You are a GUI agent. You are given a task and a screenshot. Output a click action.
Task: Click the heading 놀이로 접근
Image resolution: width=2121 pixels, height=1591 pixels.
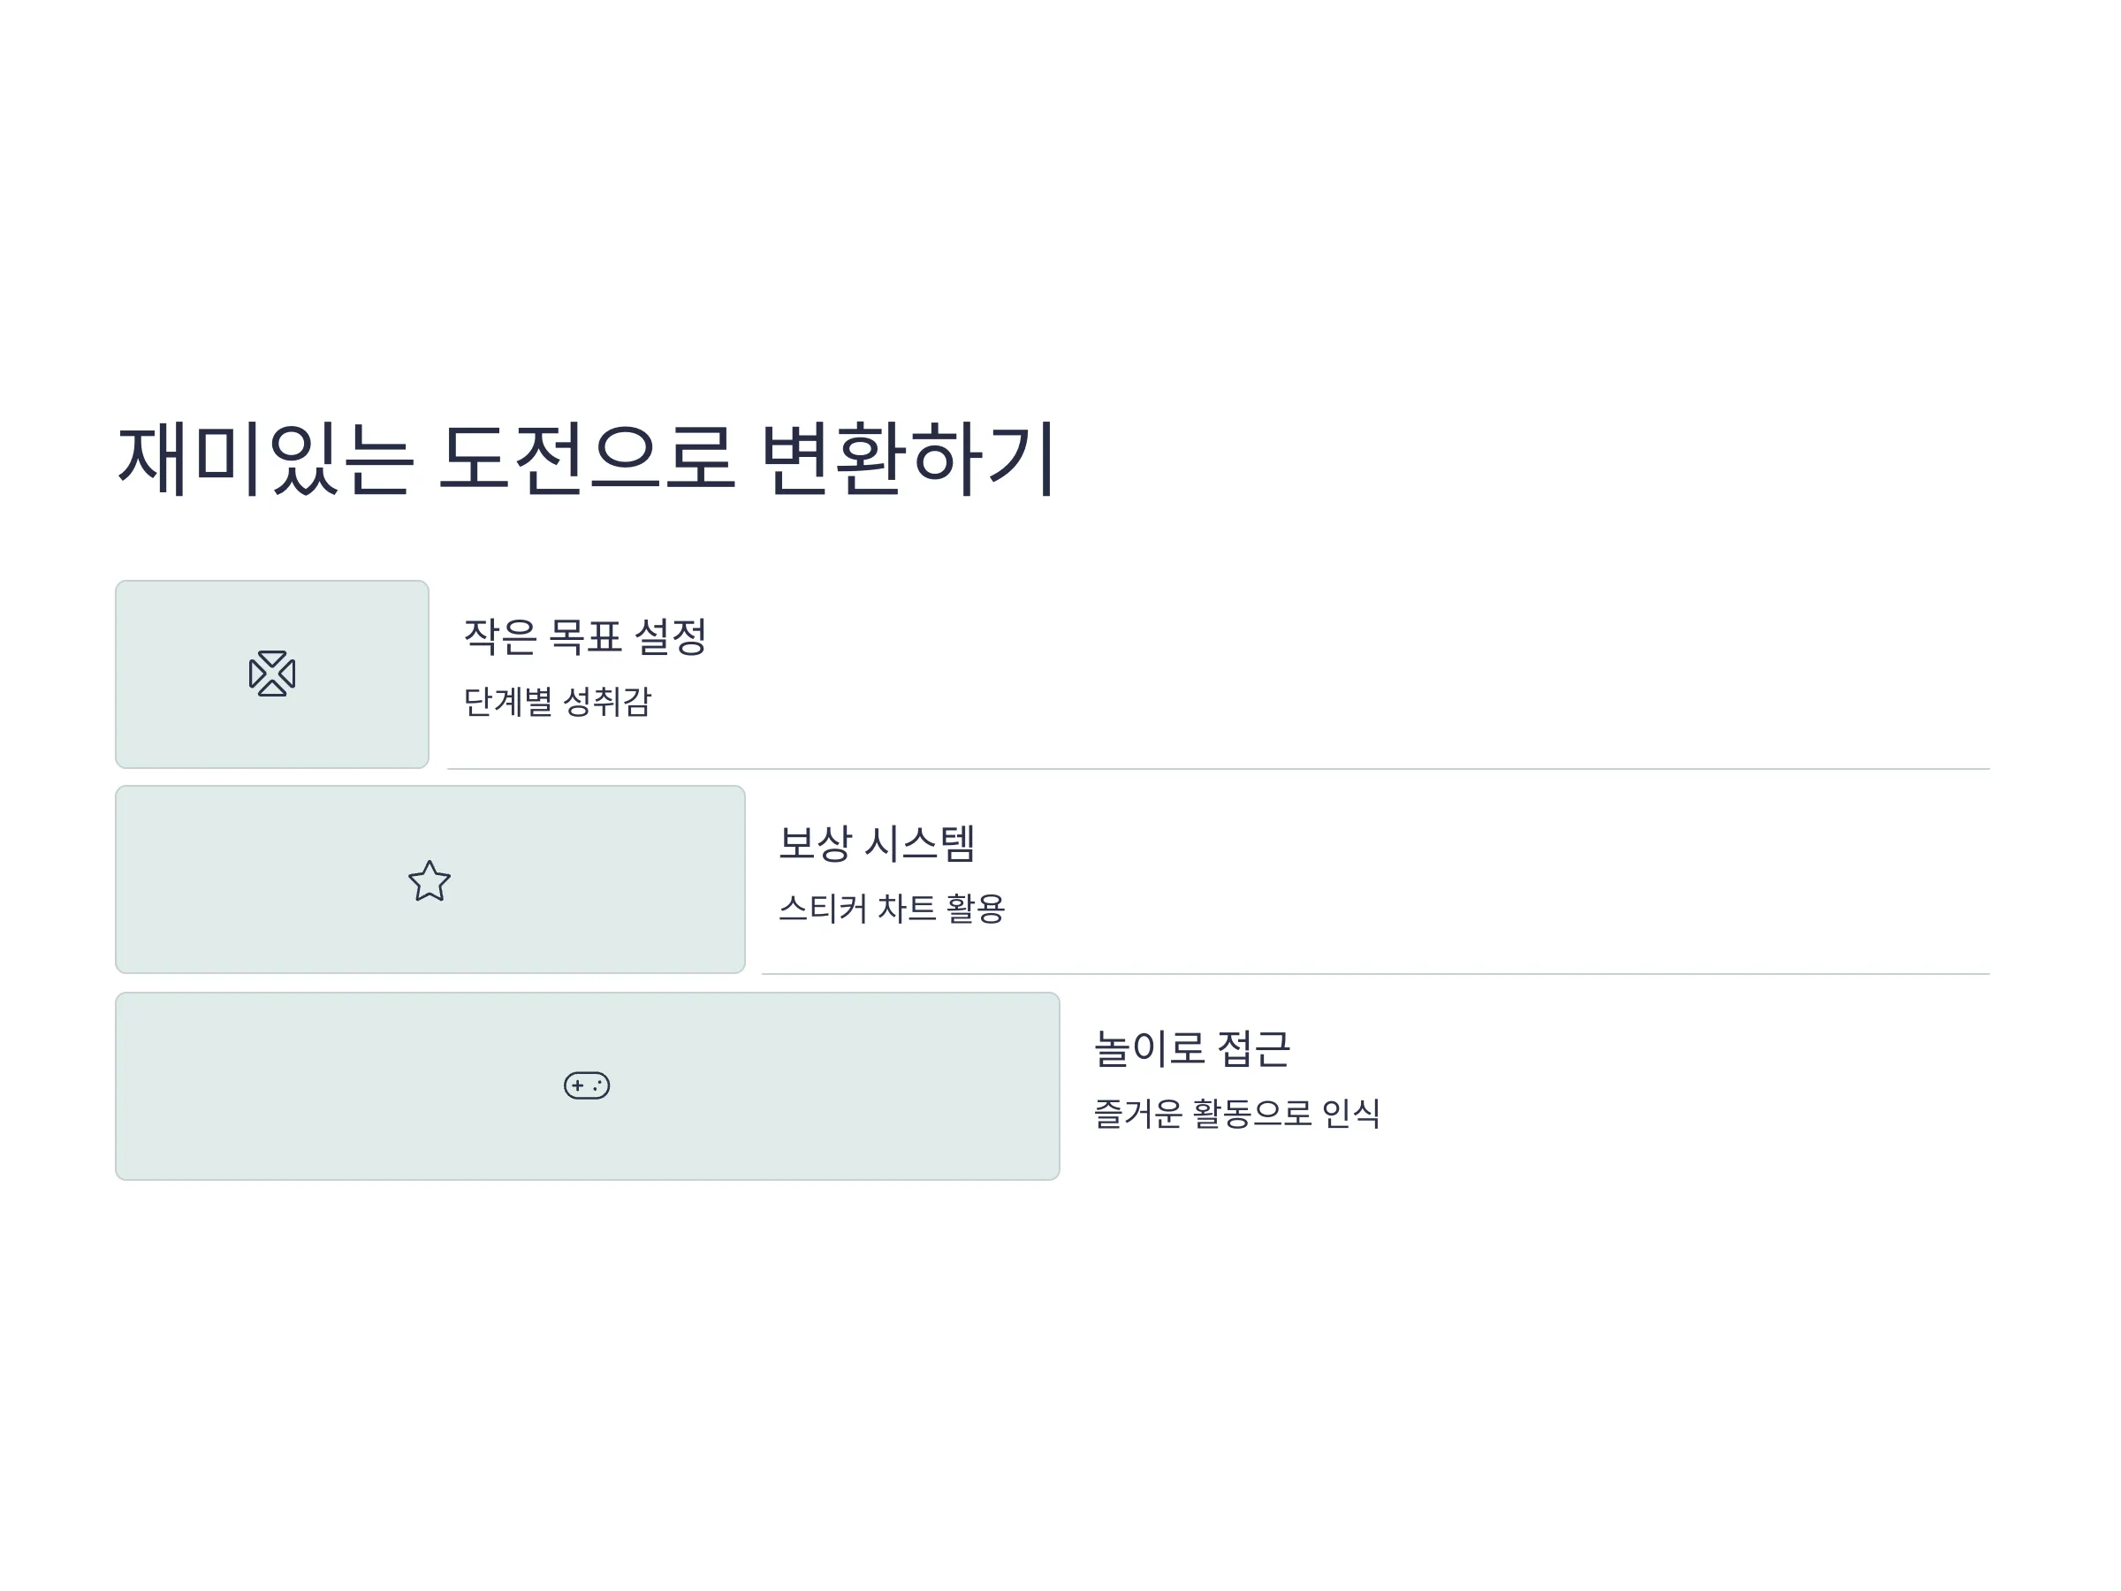click(1192, 1048)
